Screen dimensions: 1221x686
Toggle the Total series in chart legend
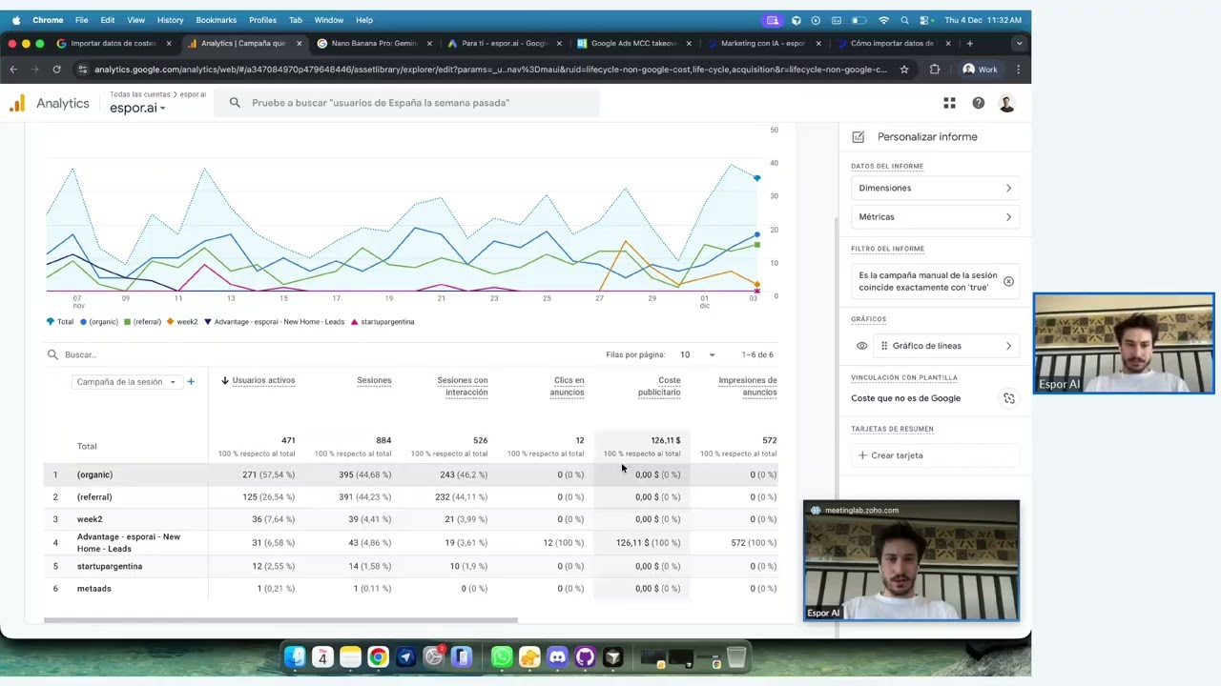pos(59,322)
